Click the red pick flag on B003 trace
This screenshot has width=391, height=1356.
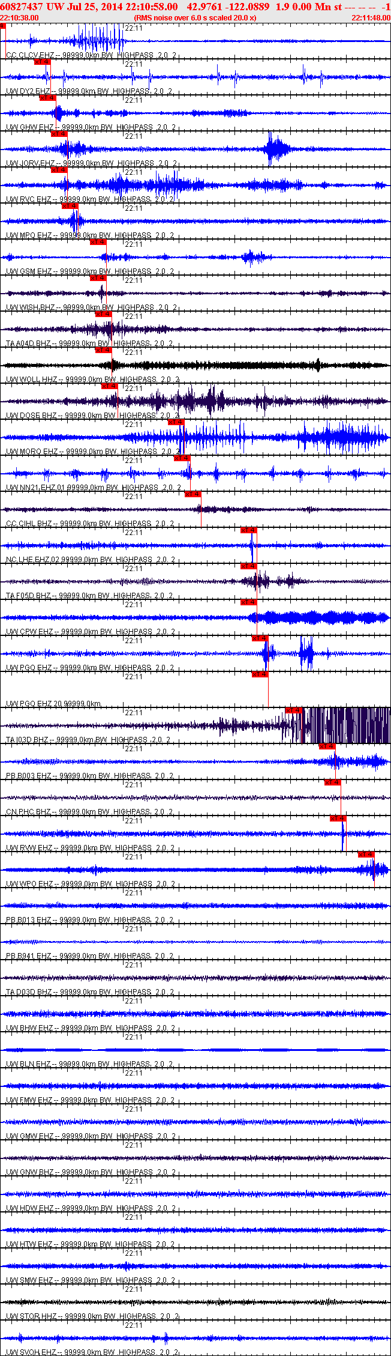pyautogui.click(x=327, y=746)
